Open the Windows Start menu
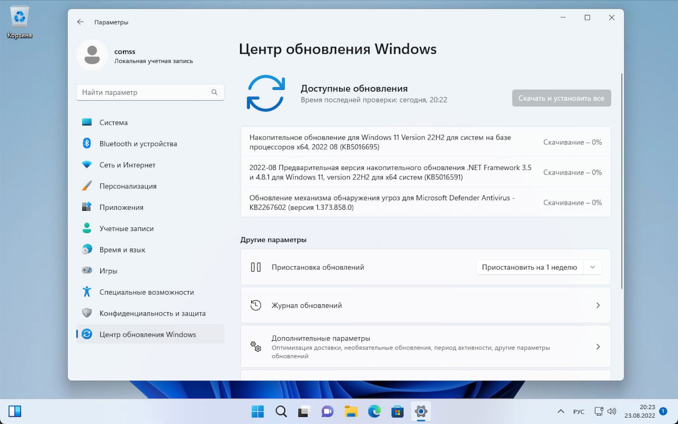Image resolution: width=678 pixels, height=424 pixels. (258, 411)
